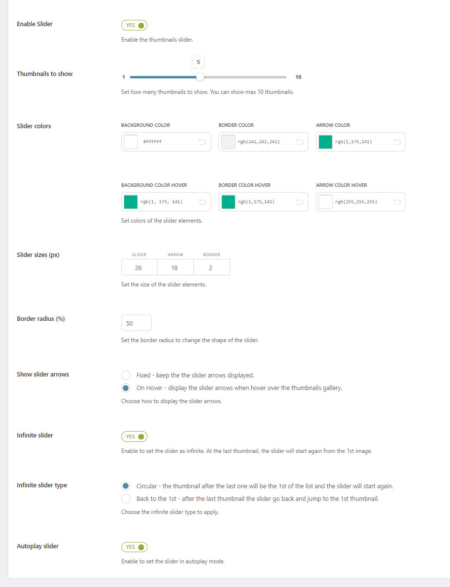This screenshot has width=450, height=587.
Task: Reset the Background Color Hover value
Action: (x=202, y=202)
